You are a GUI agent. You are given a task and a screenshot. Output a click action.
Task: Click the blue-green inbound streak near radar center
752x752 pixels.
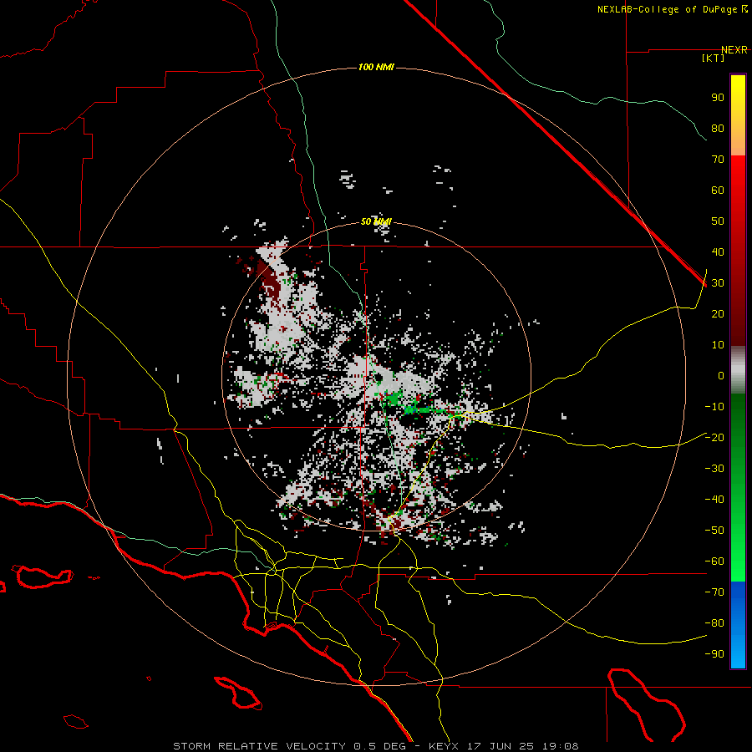[416, 409]
